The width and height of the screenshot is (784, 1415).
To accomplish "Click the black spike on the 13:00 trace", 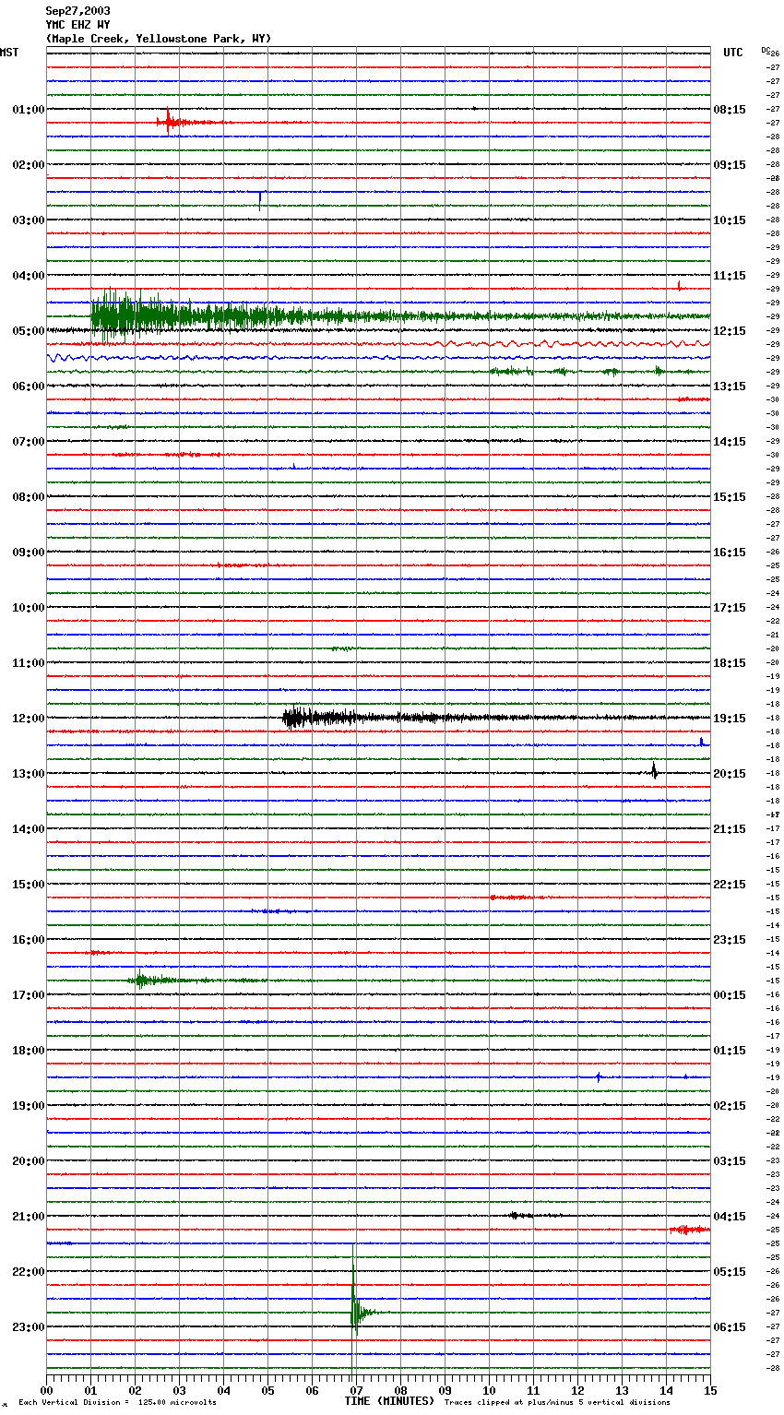I will point(654,771).
